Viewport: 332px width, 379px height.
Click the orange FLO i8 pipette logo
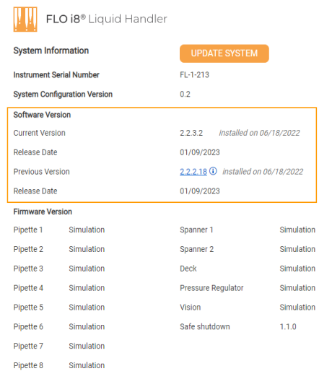[x=25, y=19]
